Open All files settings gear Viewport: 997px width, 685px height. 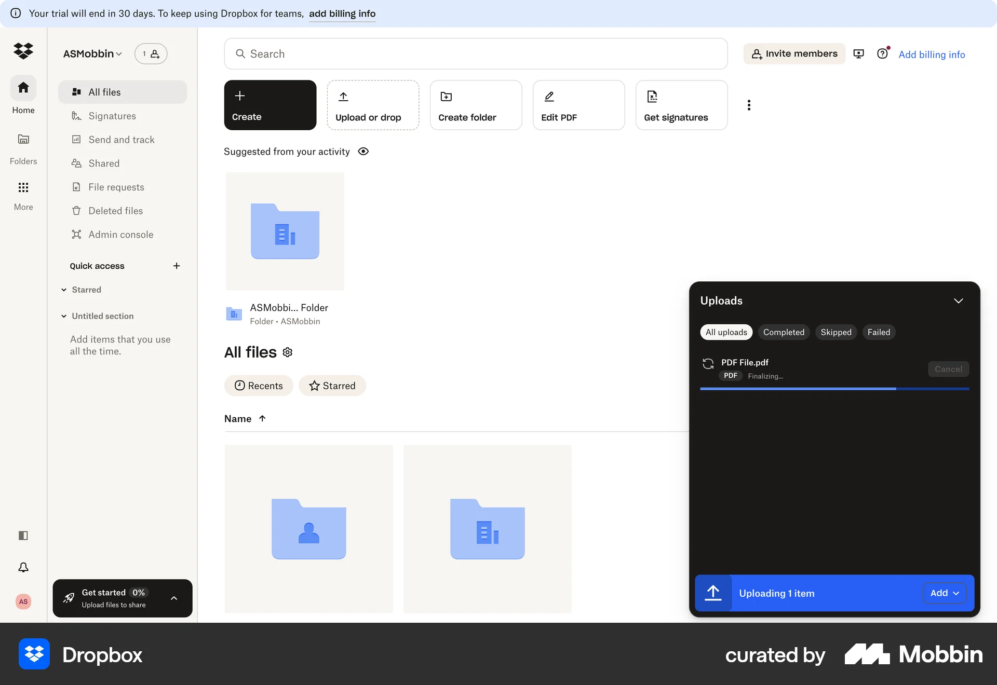287,352
